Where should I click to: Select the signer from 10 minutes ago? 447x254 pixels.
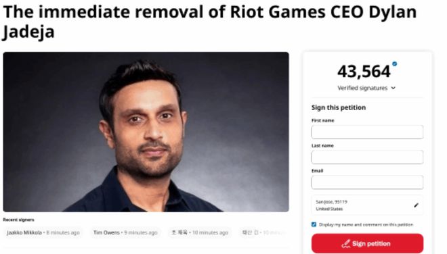[200, 232]
